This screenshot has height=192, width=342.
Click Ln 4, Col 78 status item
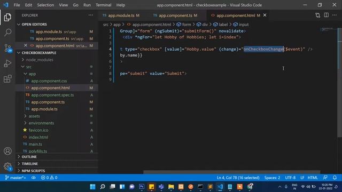238,178
